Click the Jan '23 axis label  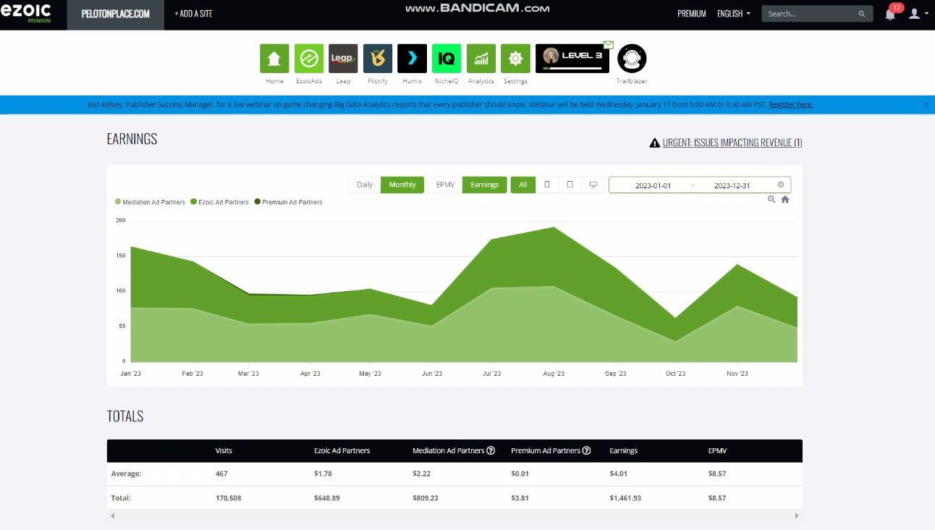(x=131, y=374)
